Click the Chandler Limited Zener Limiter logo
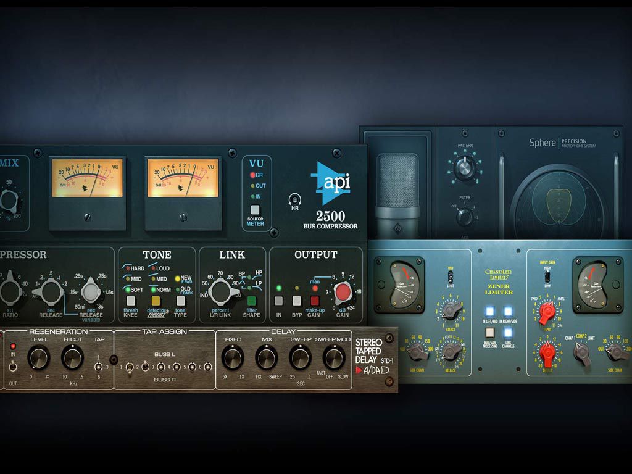The width and height of the screenshot is (632, 474). pos(499,281)
